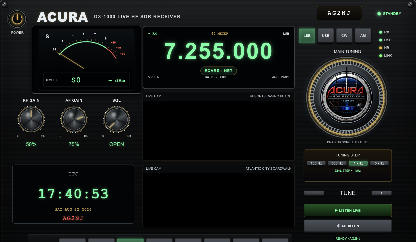Screen dimensions: 416x242
Task: Click the MAIN TUNING label
Action: click(x=347, y=52)
